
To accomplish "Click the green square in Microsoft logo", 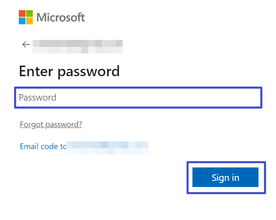I will 29,13.
